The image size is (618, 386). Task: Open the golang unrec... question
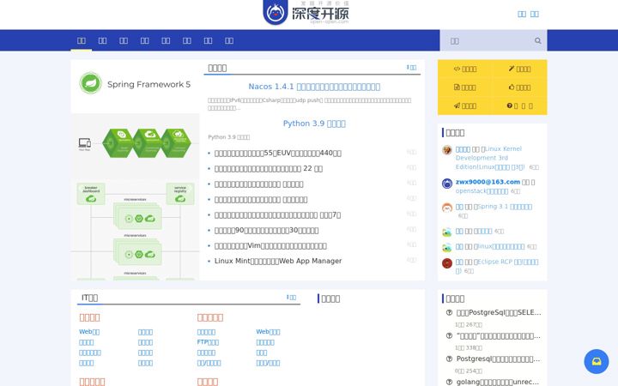(497, 382)
